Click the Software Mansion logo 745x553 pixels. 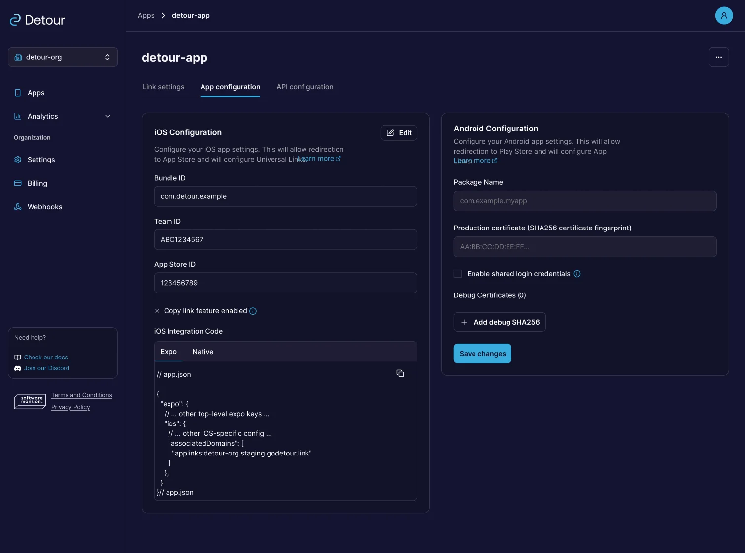pos(30,401)
